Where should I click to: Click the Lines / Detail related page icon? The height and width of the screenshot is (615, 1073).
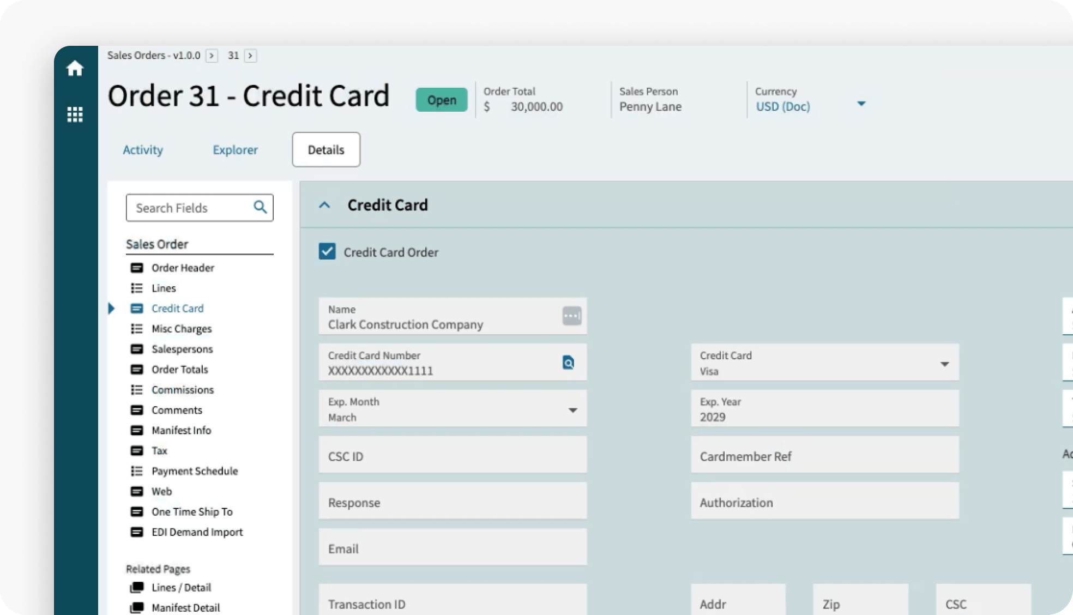tap(137, 587)
